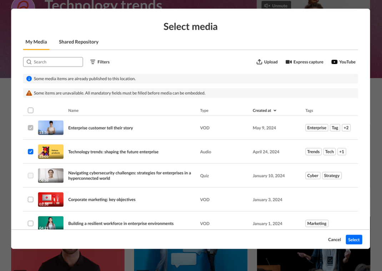Open Express capture camera icon

point(288,62)
